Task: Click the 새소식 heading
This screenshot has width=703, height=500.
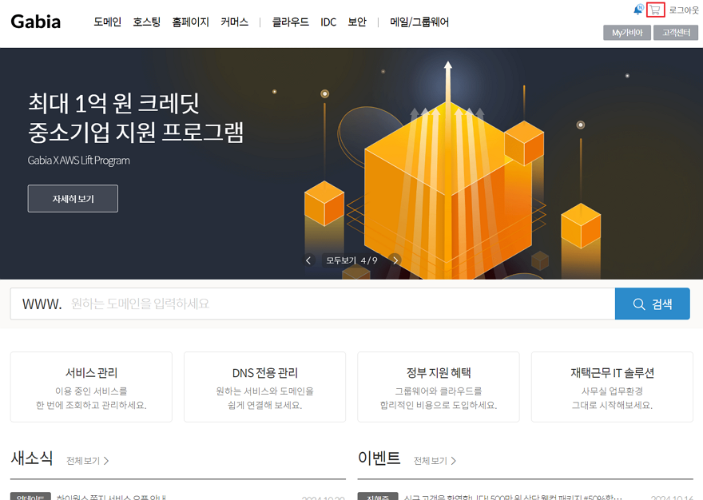Action: 32,458
